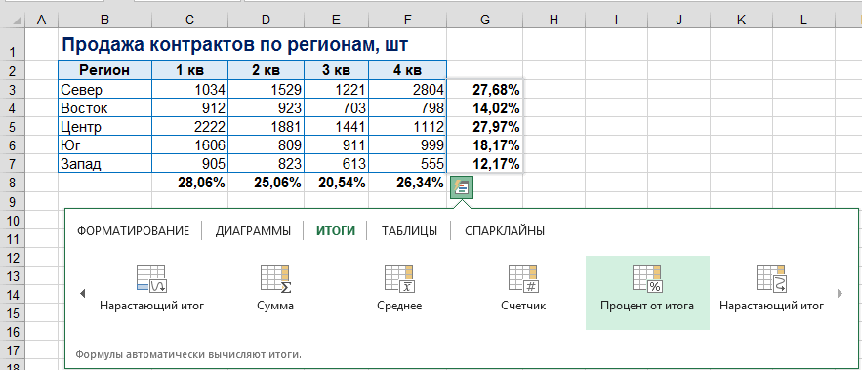Select column D header
Image resolution: width=862 pixels, height=370 pixels.
click(267, 20)
